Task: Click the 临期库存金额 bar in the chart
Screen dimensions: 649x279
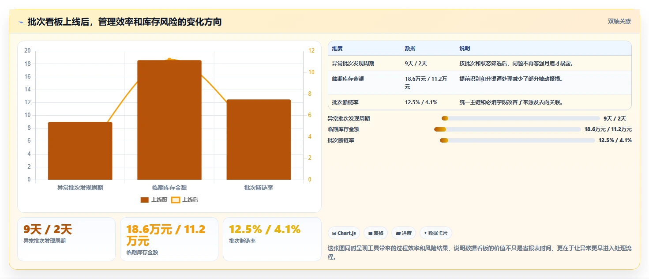Action: coord(169,120)
